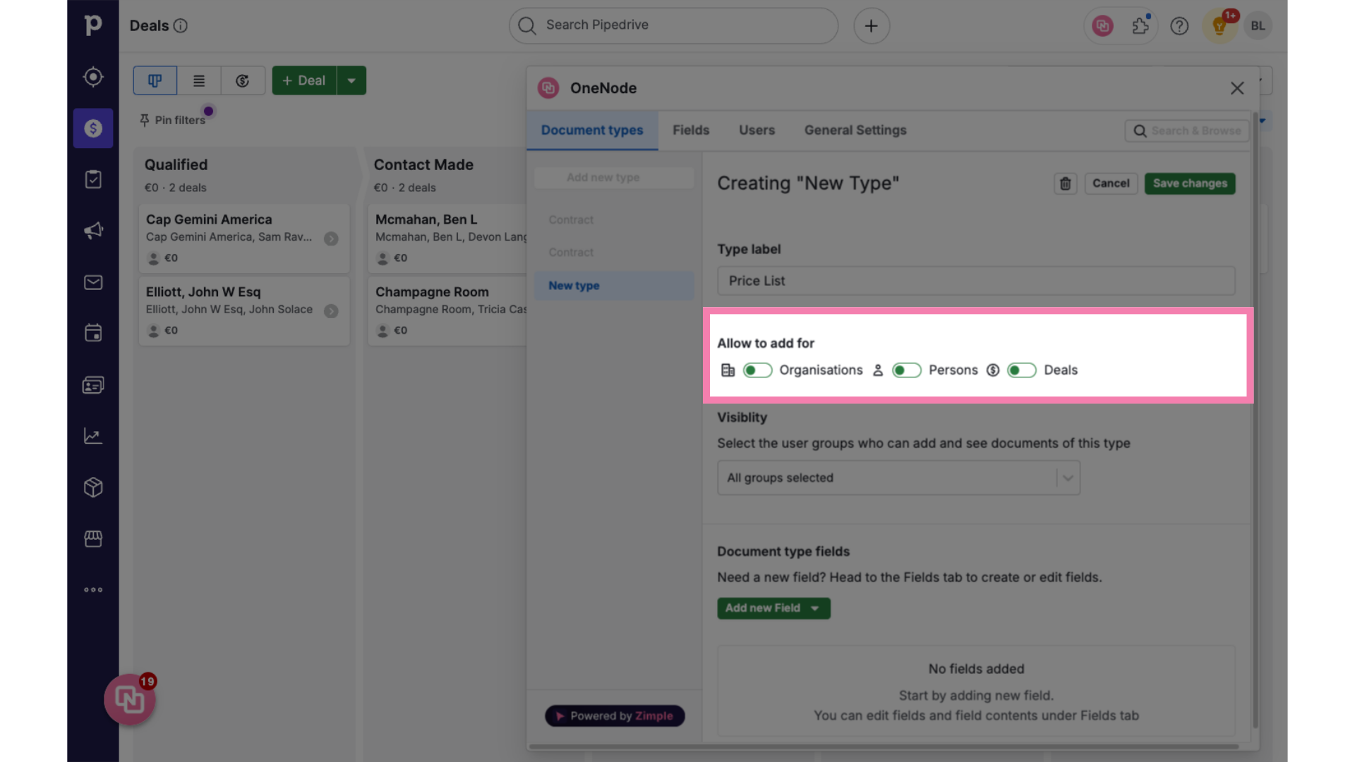1355x762 pixels.
Task: Toggle the Organisations switch on
Action: pos(757,370)
